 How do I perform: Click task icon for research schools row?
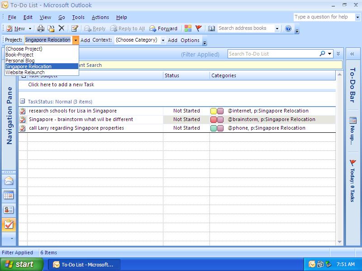pos(22,111)
